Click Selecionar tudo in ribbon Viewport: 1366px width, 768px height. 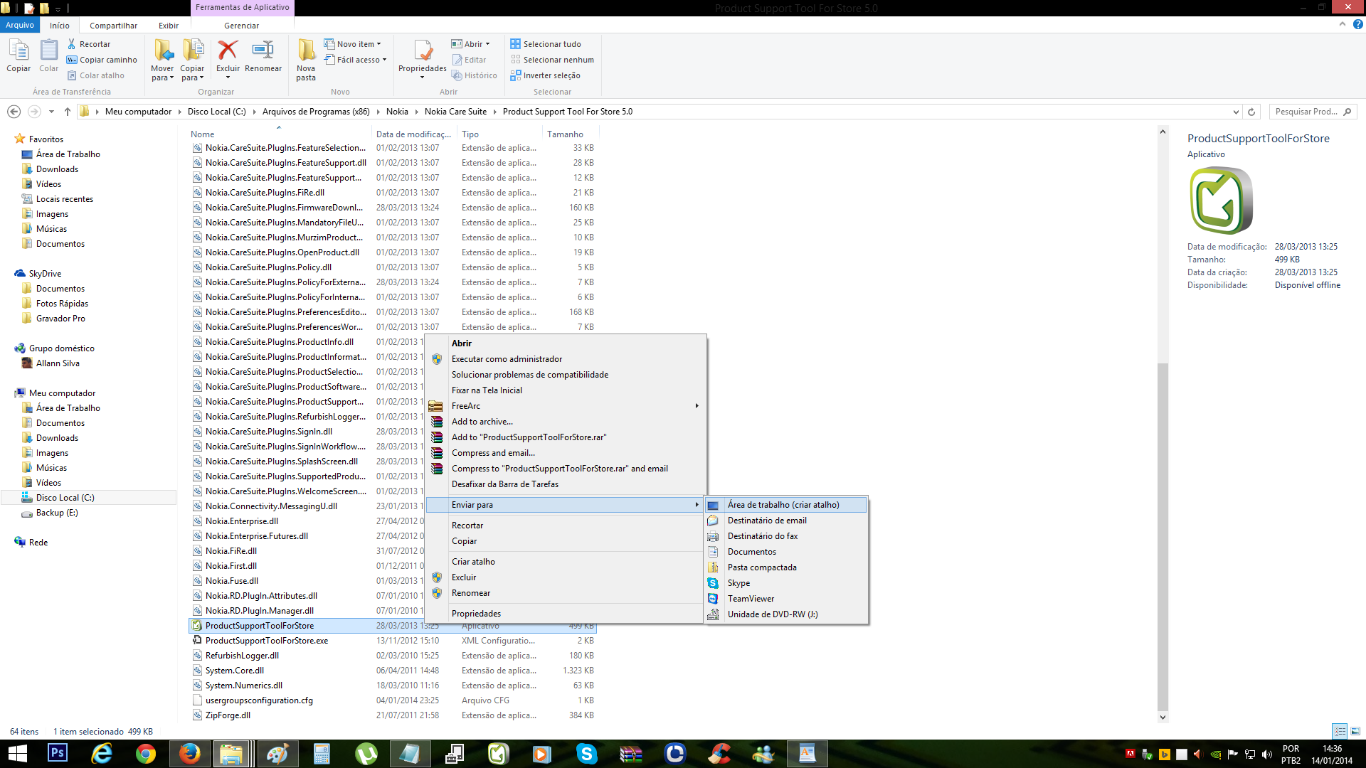[552, 44]
